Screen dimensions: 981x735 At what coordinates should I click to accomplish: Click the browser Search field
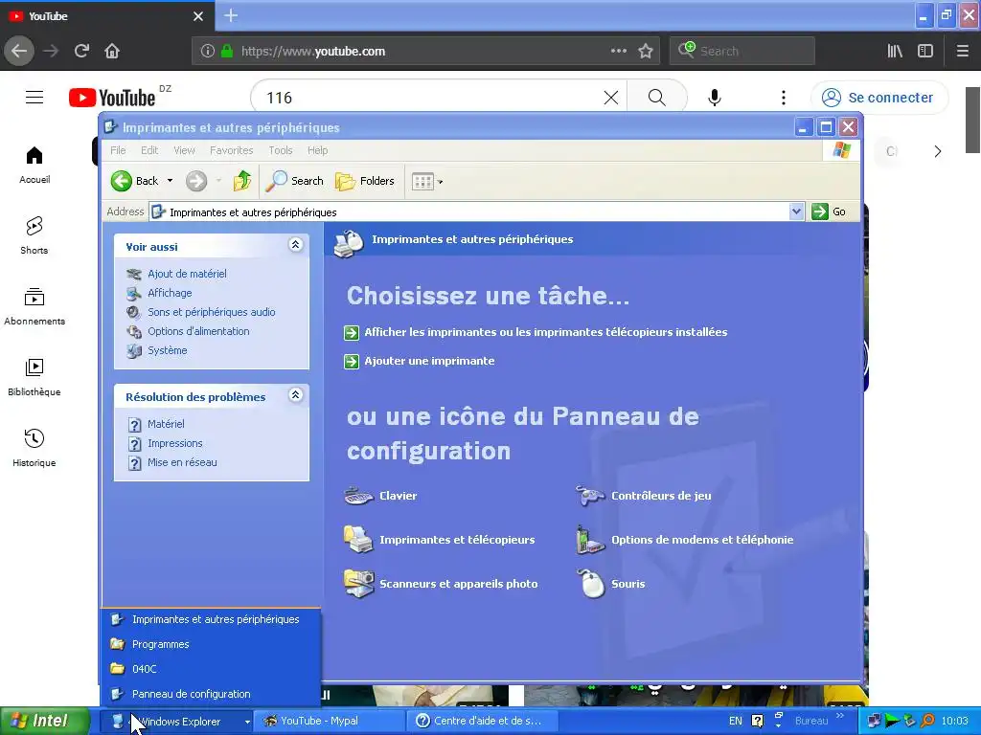click(742, 52)
